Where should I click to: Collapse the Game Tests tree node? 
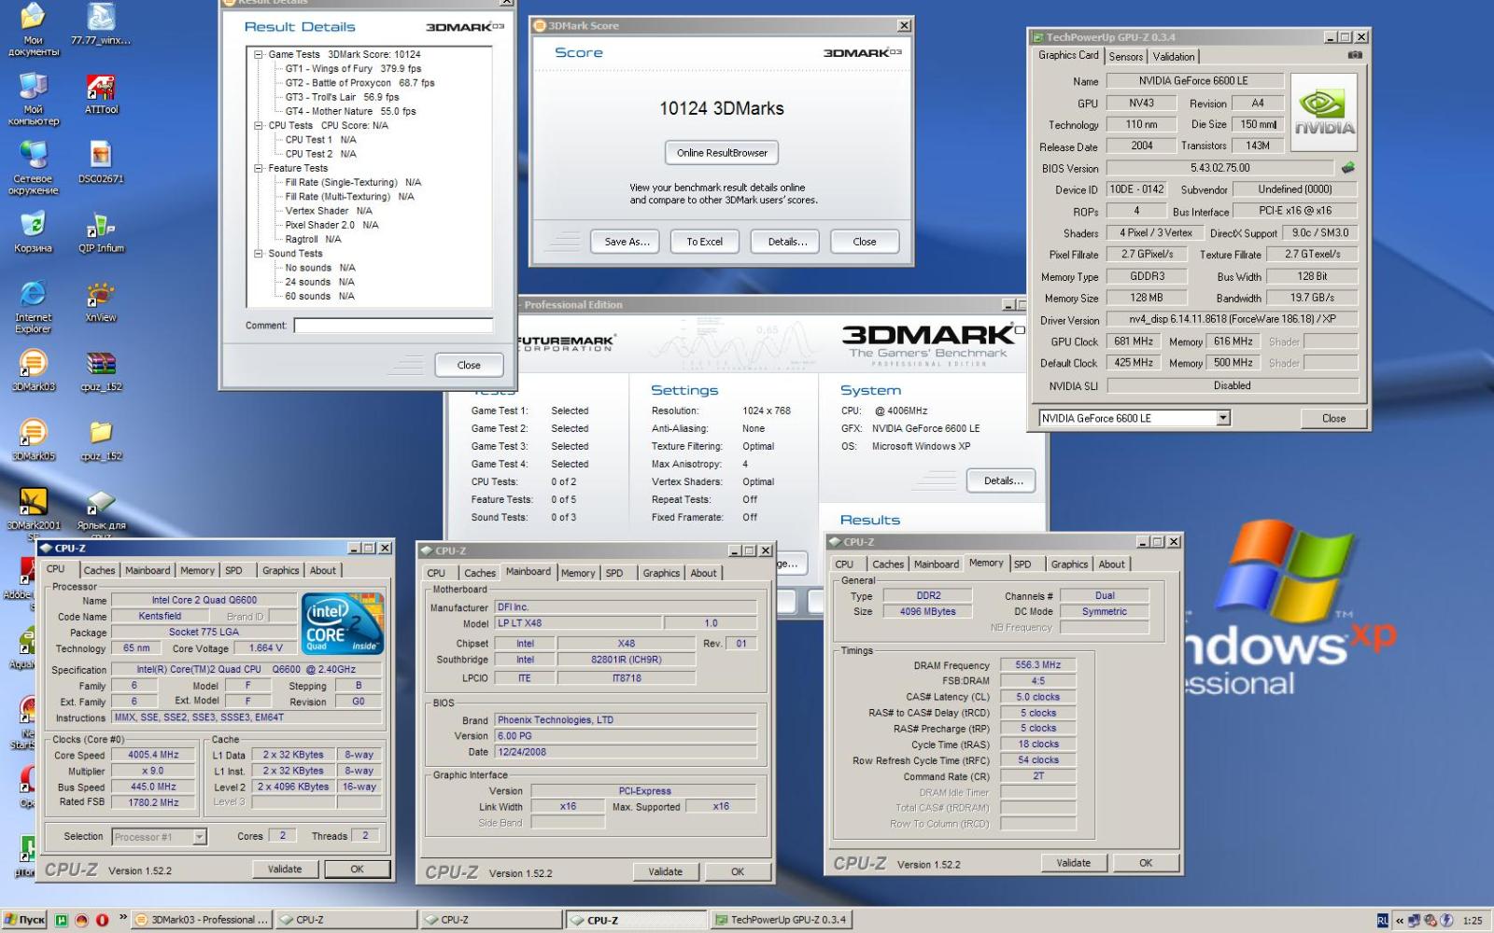click(x=259, y=54)
